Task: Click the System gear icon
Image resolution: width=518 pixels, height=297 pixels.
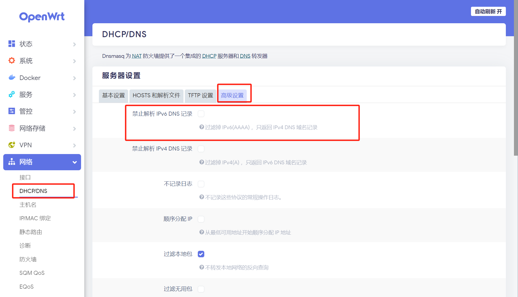Action: [12, 61]
